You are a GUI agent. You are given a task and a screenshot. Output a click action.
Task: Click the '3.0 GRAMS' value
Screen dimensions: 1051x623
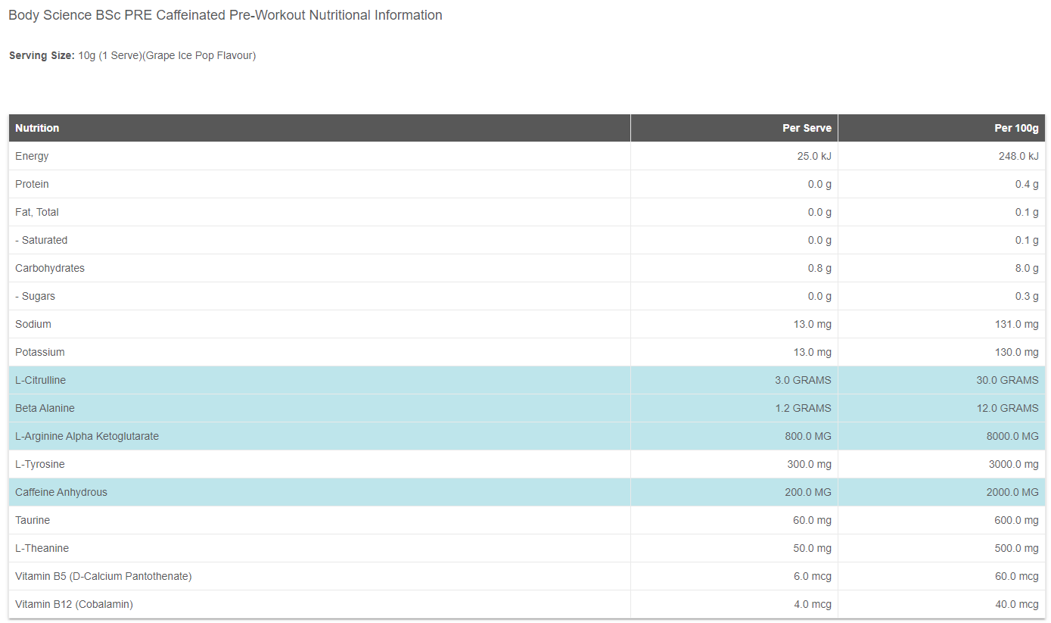coord(803,380)
